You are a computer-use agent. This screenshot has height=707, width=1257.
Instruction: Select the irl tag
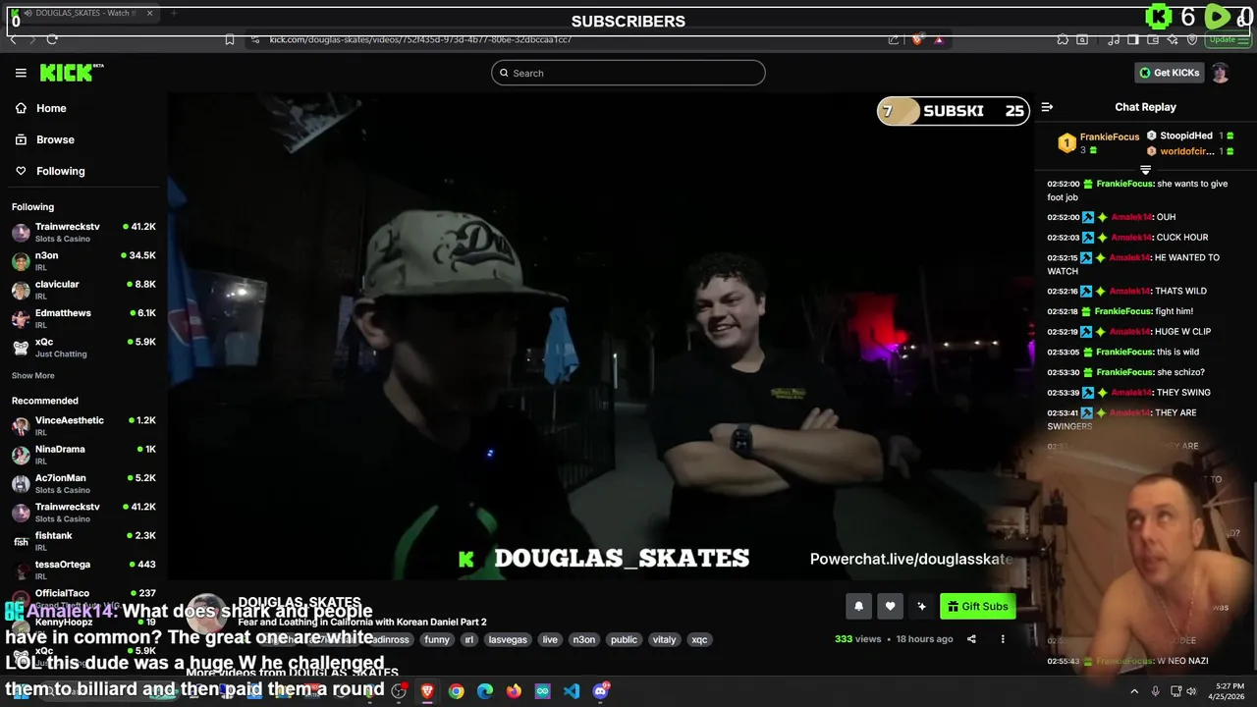(x=469, y=639)
